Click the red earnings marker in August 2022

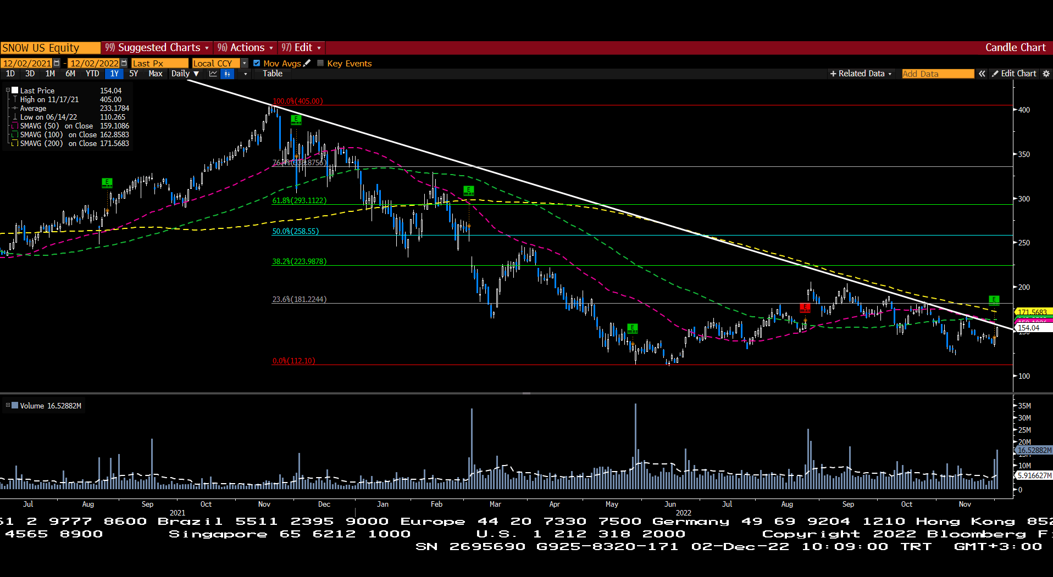[x=805, y=307]
